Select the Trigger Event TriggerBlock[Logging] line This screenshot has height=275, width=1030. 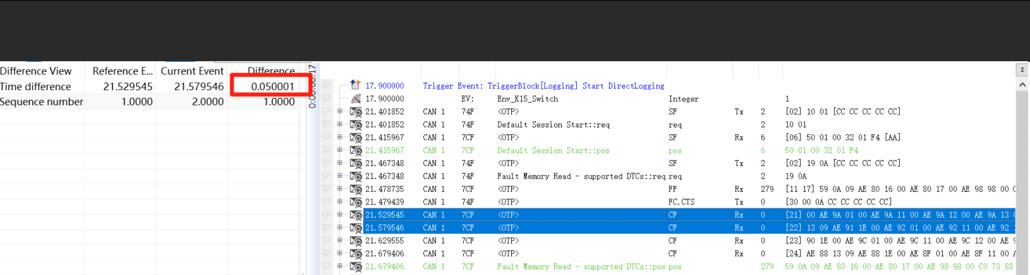(x=543, y=86)
